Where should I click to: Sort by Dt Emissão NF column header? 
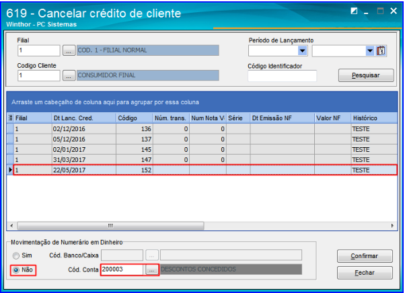(x=283, y=118)
